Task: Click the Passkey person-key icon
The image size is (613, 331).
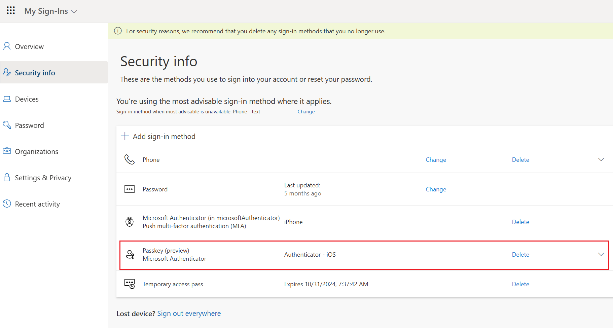Action: click(130, 255)
